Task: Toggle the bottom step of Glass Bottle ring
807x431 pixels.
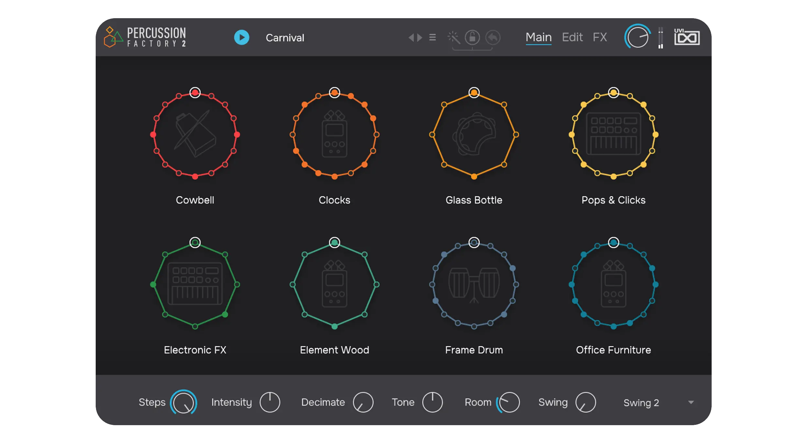Action: tap(474, 177)
